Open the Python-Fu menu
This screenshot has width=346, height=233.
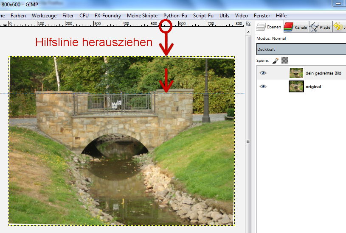click(175, 16)
